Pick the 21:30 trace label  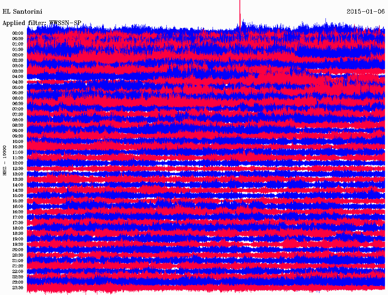(18, 266)
